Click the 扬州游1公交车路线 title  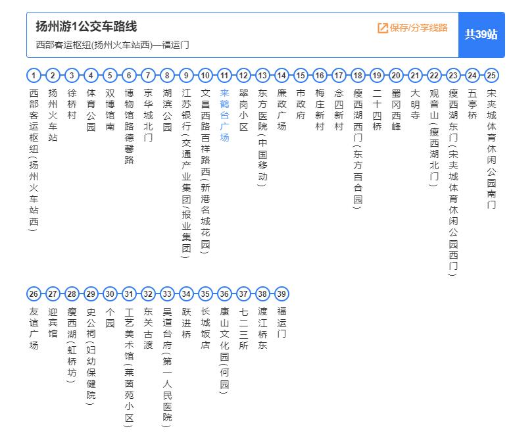(x=86, y=26)
